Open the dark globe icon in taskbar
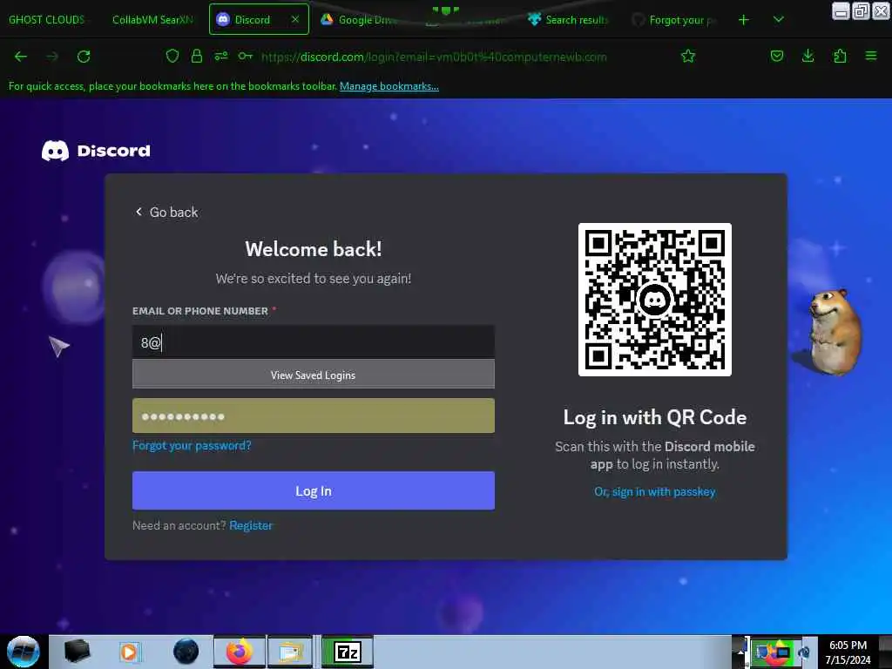Image resolution: width=892 pixels, height=669 pixels. (x=186, y=652)
